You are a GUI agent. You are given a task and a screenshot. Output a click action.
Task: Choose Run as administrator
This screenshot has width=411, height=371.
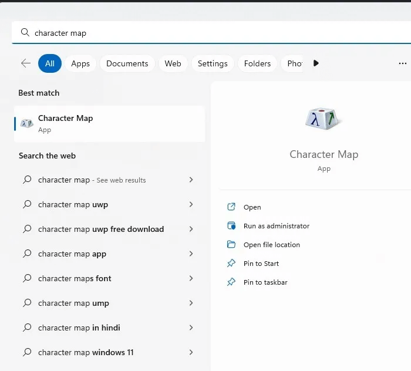(277, 226)
